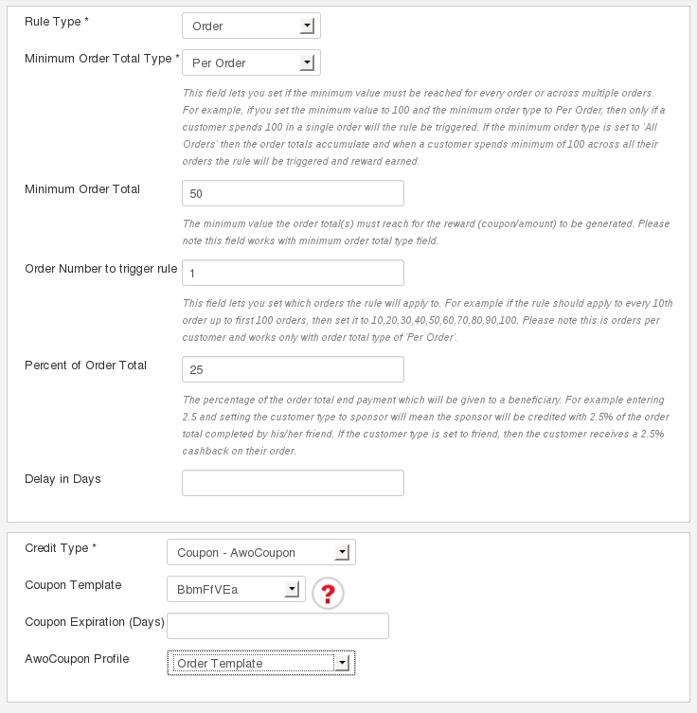The width and height of the screenshot is (697, 713).
Task: Click help text starting 'The percentage of the order'
Action: point(425,425)
